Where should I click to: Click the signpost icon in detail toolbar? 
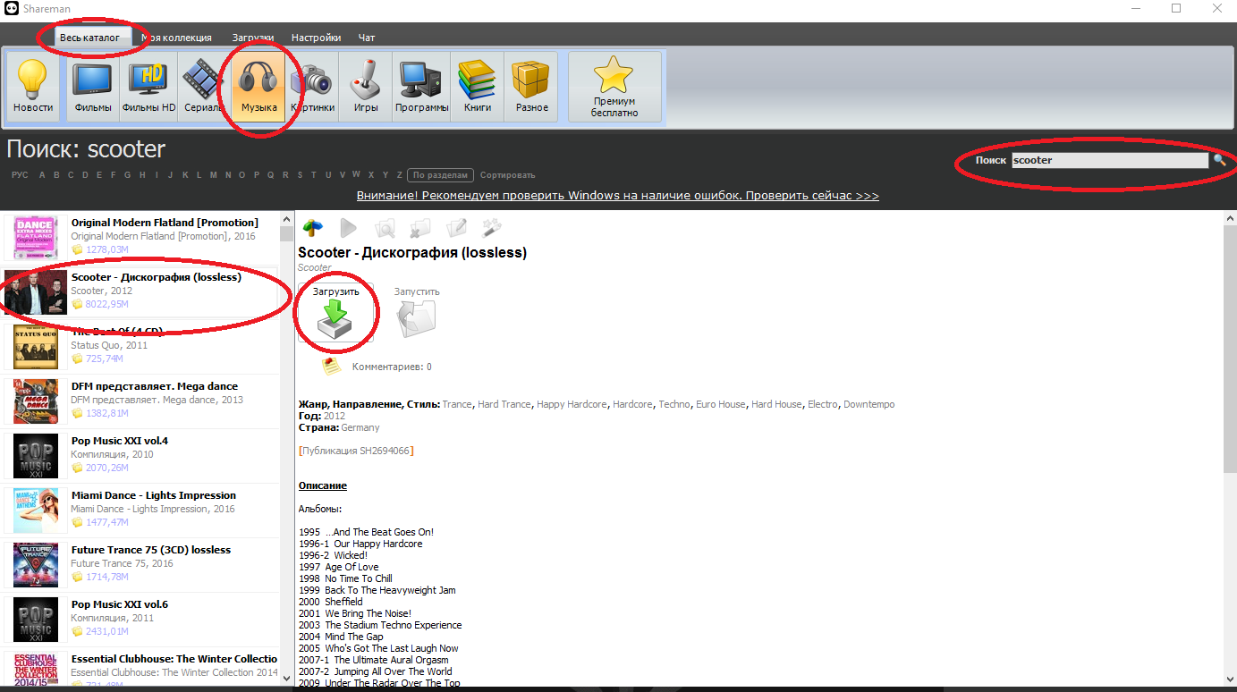312,228
